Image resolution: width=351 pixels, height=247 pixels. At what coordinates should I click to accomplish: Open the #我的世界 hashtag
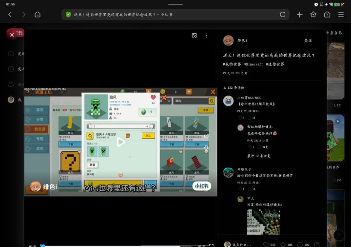[232, 64]
